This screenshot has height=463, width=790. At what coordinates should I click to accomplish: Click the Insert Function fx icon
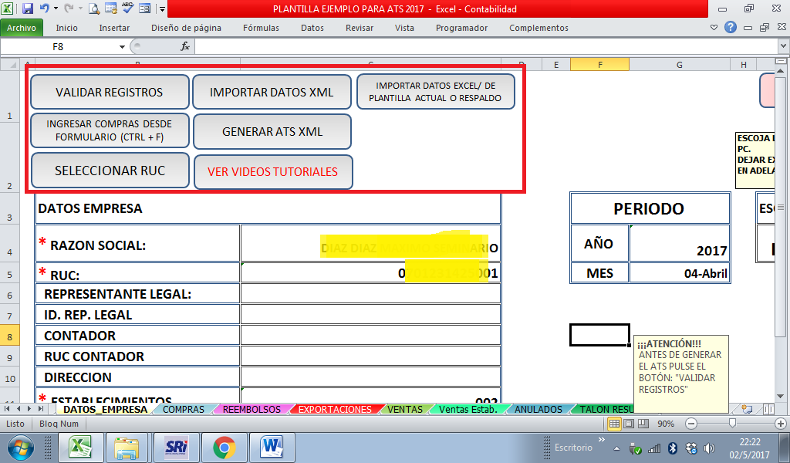[x=185, y=46]
